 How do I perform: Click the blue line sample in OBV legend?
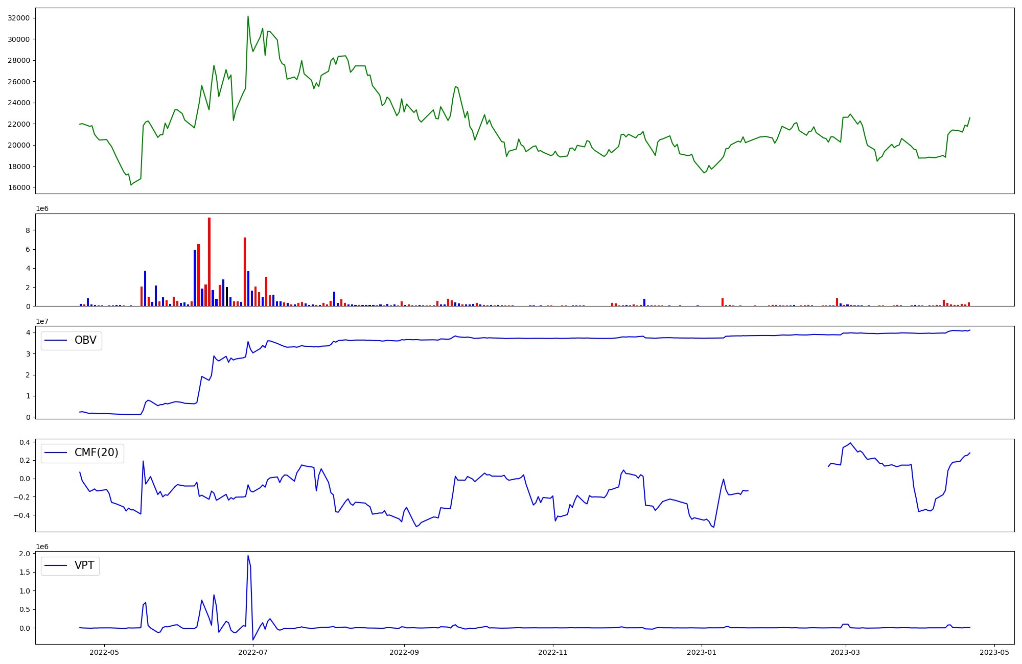56,340
